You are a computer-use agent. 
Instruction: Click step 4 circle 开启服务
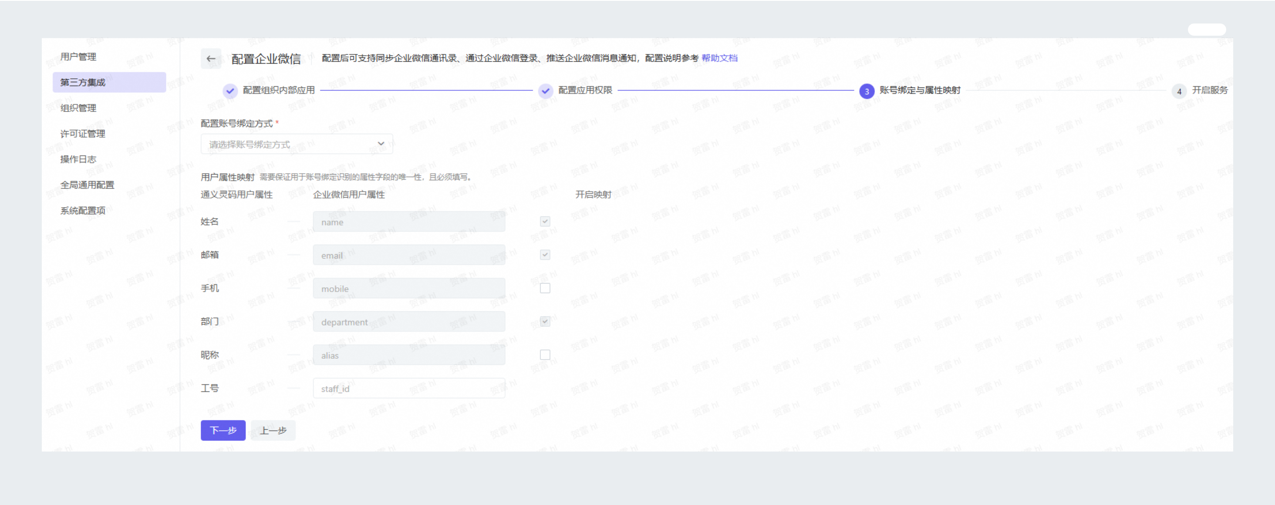point(1179,91)
